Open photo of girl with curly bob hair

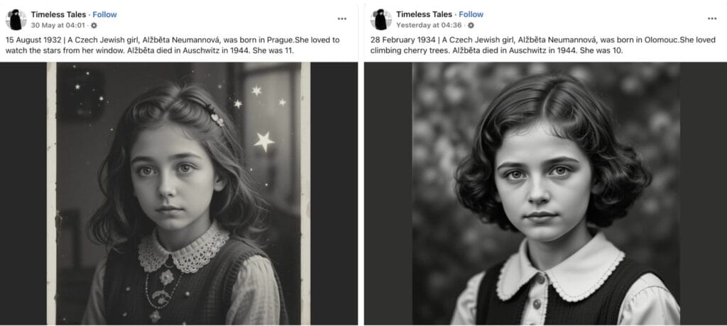[x=546, y=193]
